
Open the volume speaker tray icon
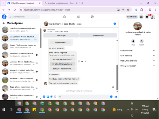pos(132,109)
